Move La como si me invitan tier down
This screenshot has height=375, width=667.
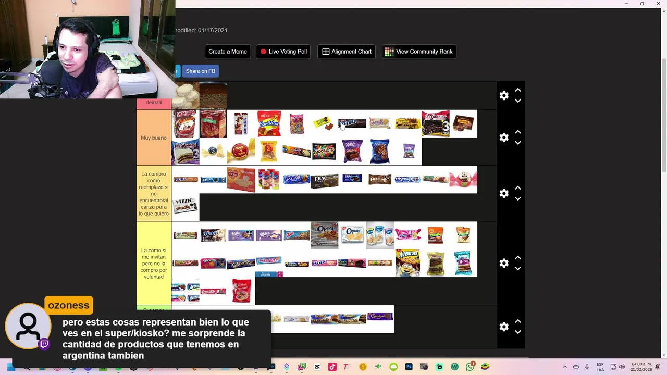(x=518, y=269)
